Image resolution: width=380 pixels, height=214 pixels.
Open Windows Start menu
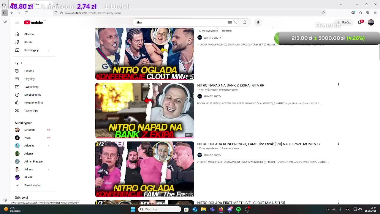[133, 209]
